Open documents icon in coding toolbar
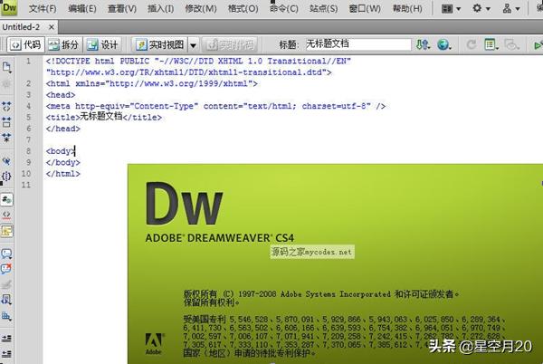The height and width of the screenshot is (364, 543). (6, 67)
